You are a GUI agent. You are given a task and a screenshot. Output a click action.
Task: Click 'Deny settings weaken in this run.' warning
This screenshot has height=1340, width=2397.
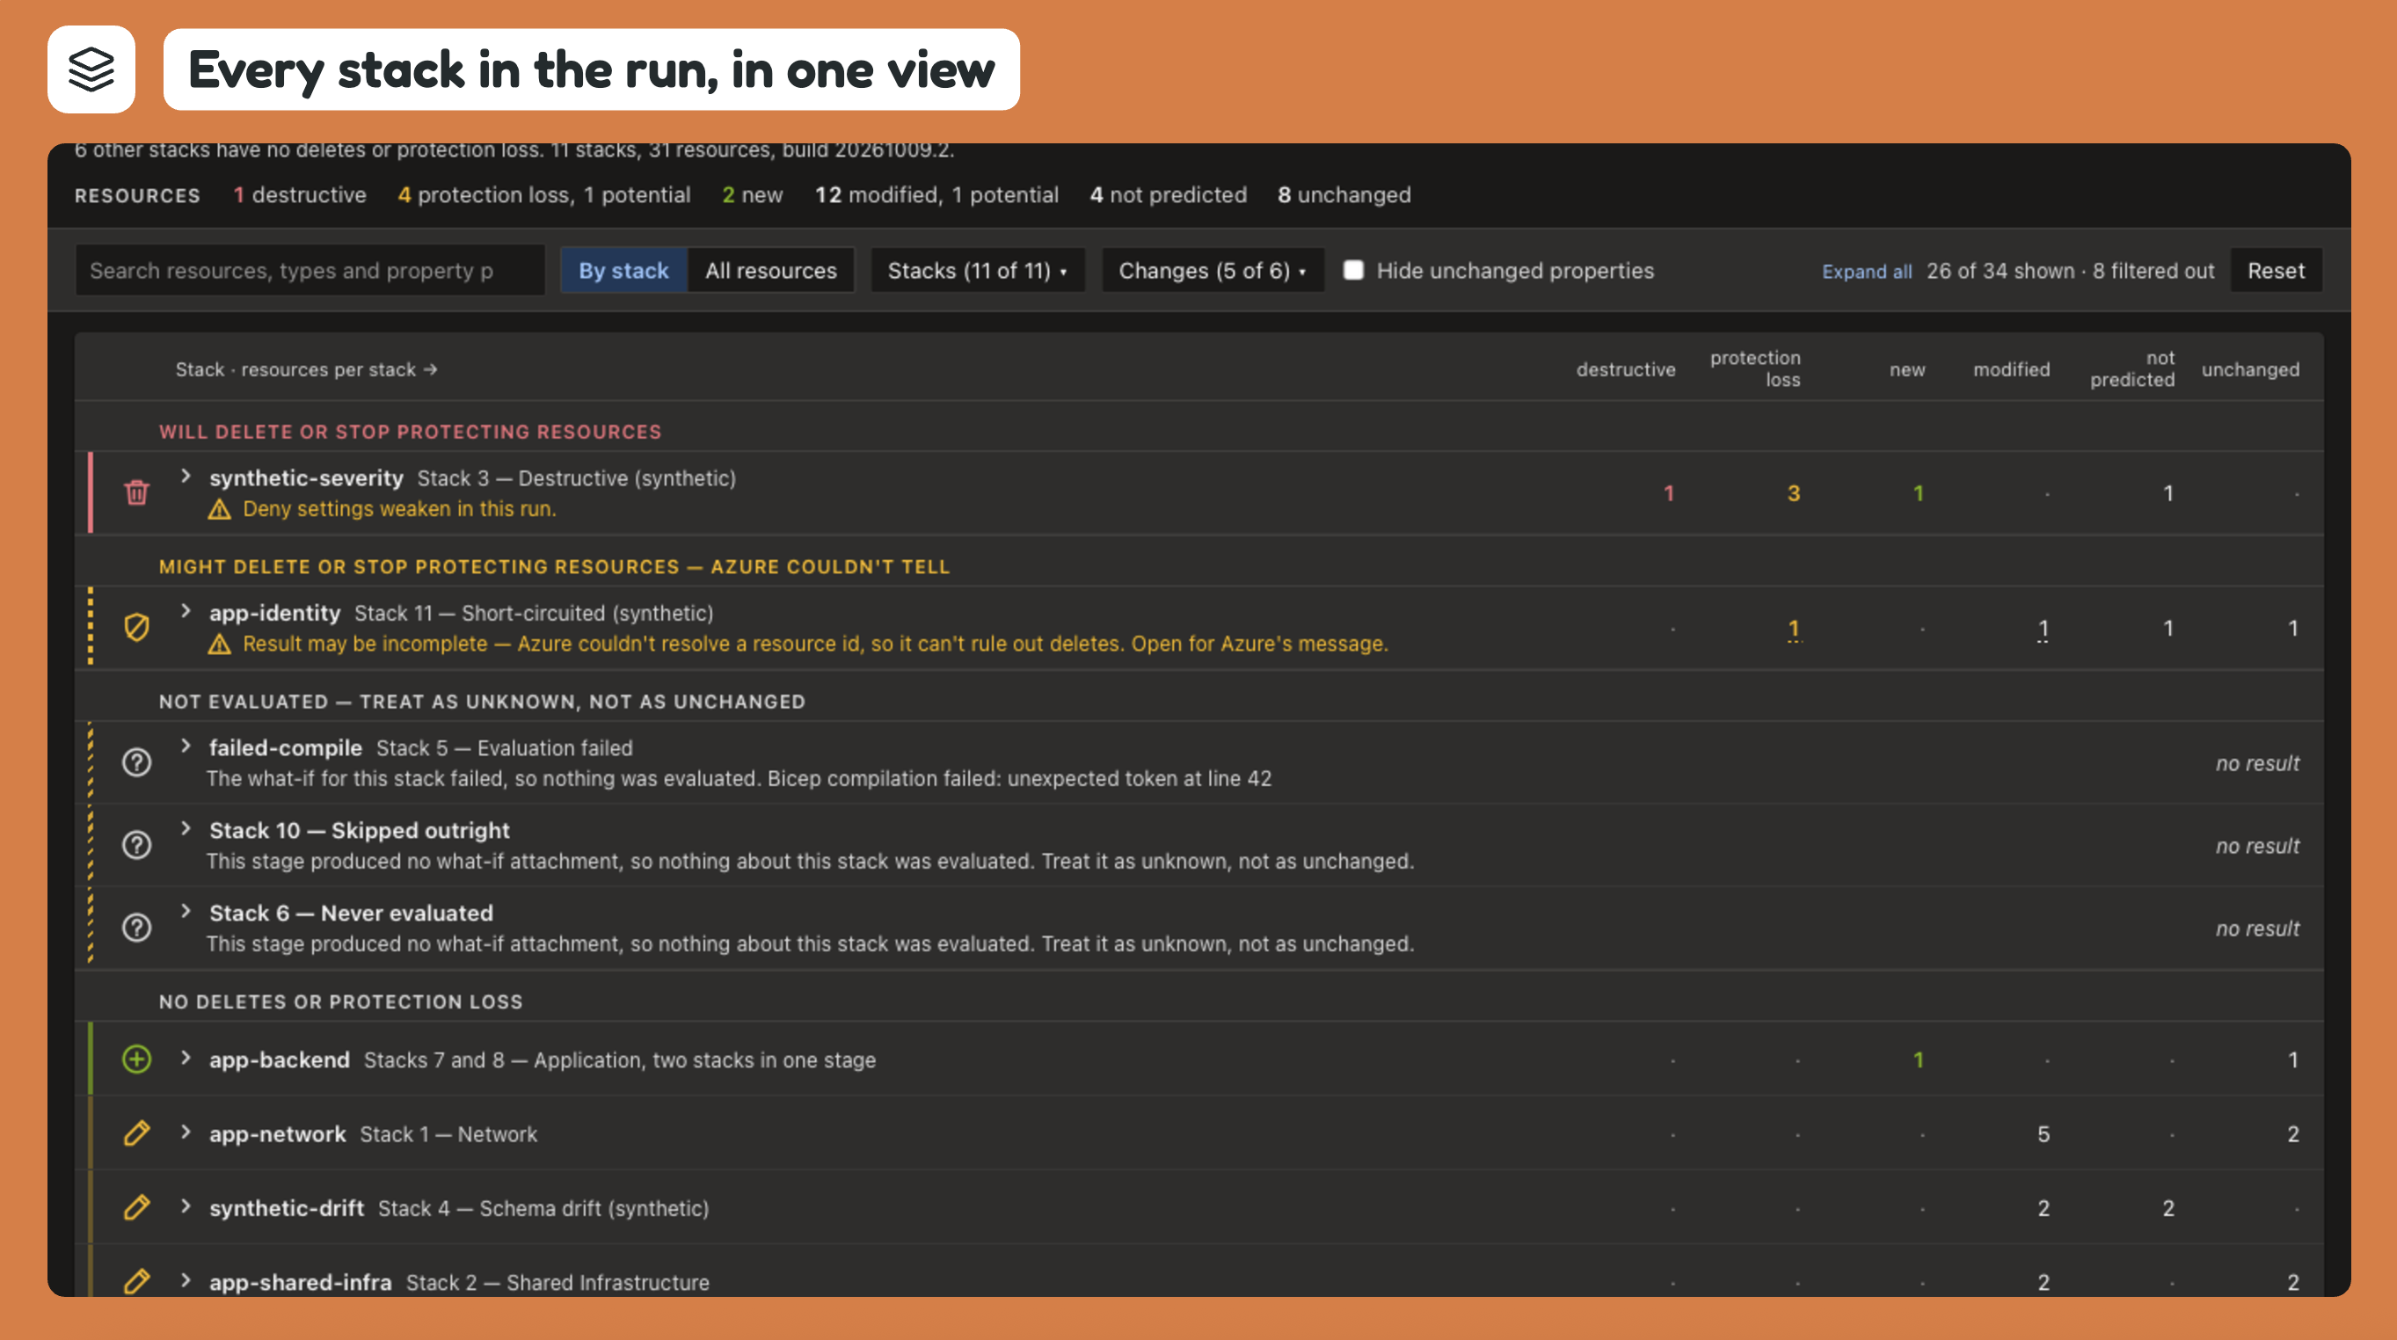pyautogui.click(x=399, y=509)
